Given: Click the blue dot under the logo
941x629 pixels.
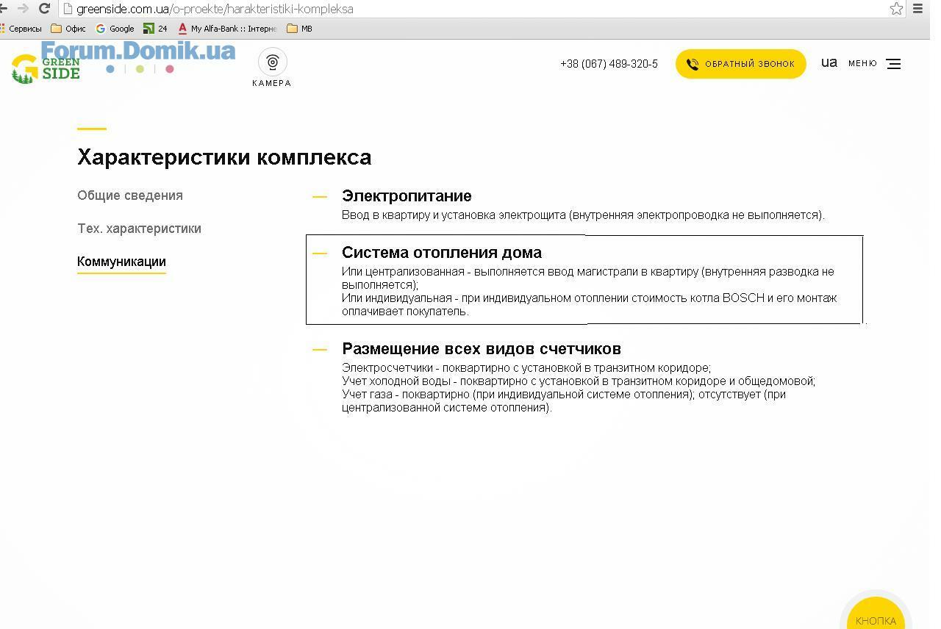Looking at the screenshot, I should coord(110,69).
